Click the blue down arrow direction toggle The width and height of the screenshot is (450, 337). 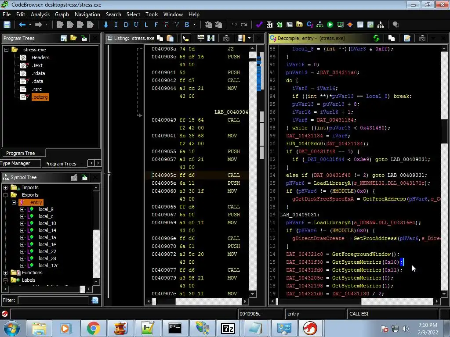pos(106,25)
